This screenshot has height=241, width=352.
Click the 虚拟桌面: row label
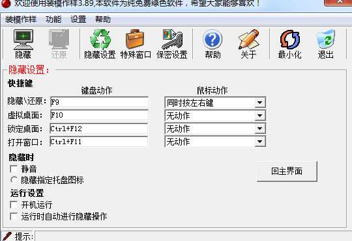pyautogui.click(x=25, y=116)
